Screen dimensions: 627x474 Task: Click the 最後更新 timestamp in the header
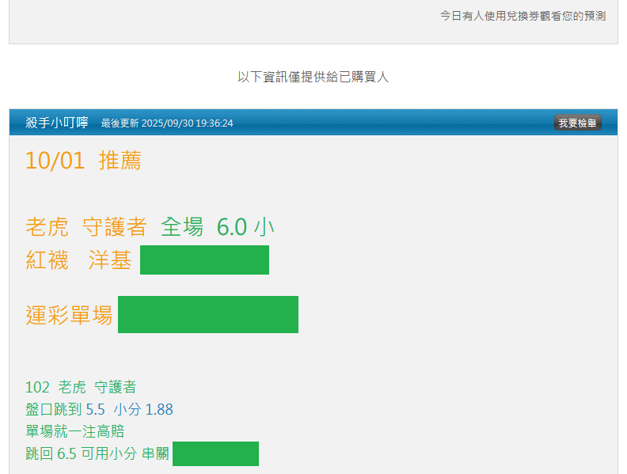pyautogui.click(x=167, y=123)
